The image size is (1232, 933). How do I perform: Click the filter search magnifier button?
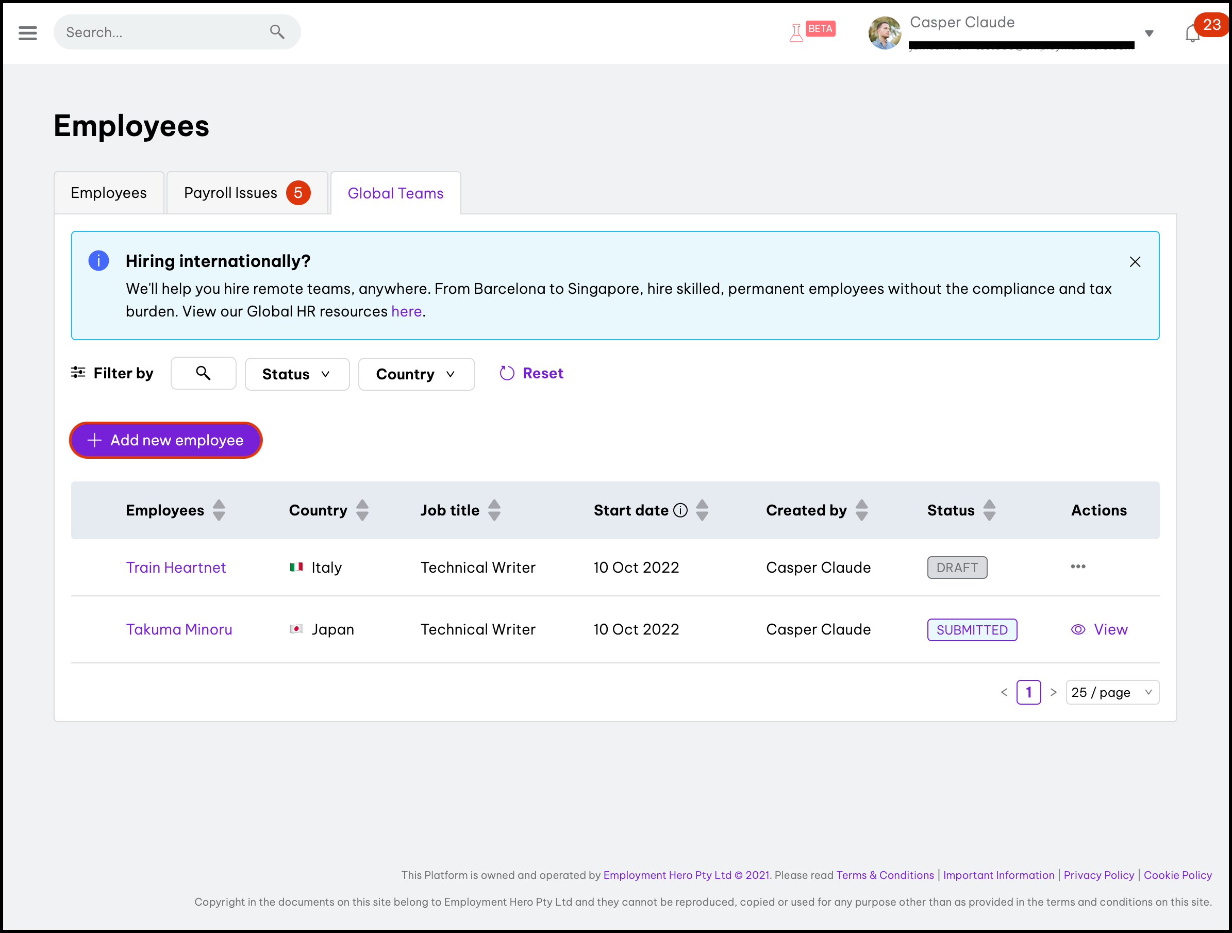click(203, 373)
